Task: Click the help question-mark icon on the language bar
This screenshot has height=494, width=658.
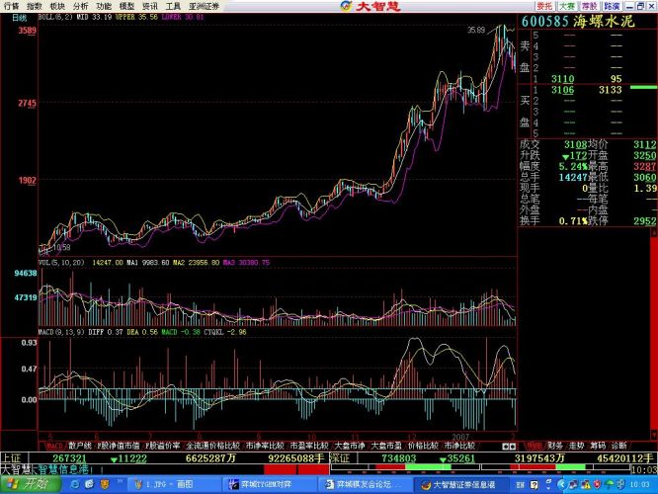Action: pos(534,485)
